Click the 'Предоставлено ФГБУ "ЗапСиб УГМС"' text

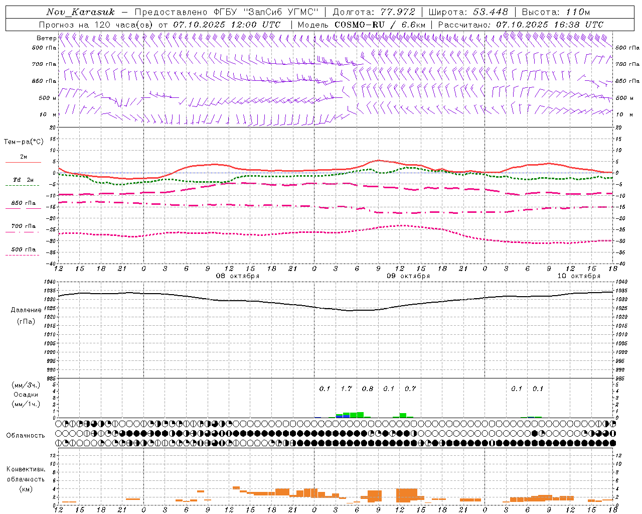tap(227, 12)
